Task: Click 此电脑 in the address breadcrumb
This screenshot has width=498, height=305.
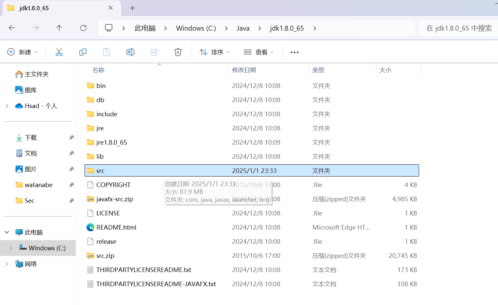Action: [145, 28]
